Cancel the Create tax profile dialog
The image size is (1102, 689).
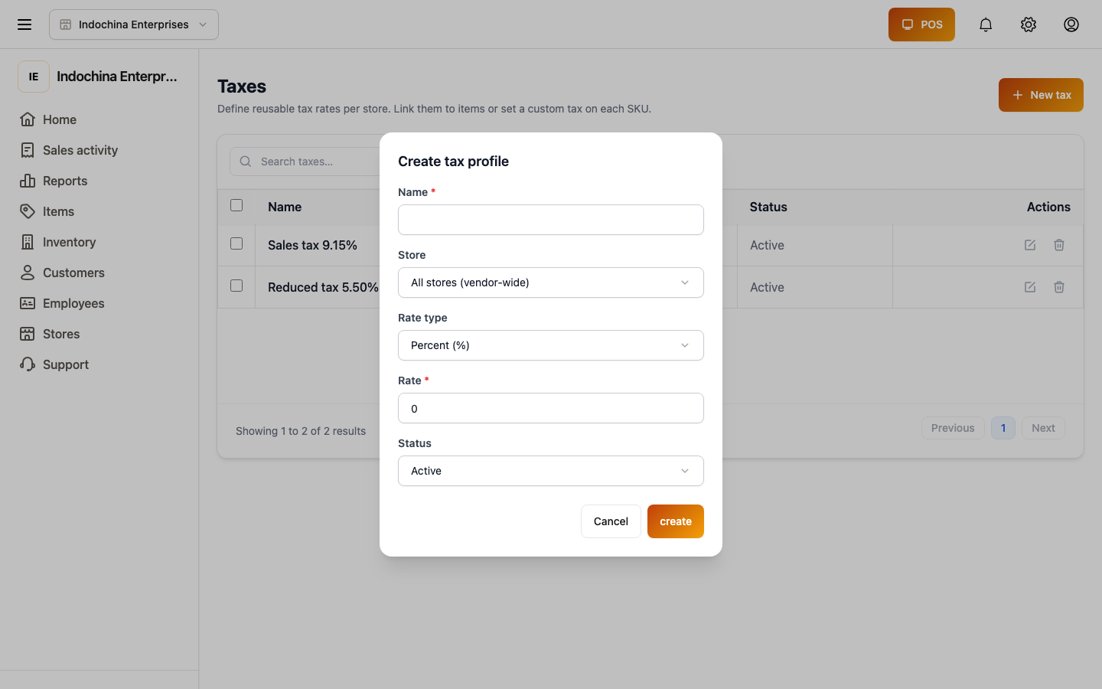point(611,521)
